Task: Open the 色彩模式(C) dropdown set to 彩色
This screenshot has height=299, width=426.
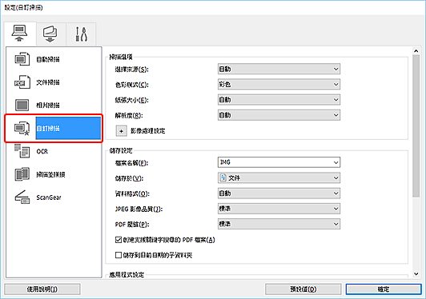Action: [x=279, y=85]
